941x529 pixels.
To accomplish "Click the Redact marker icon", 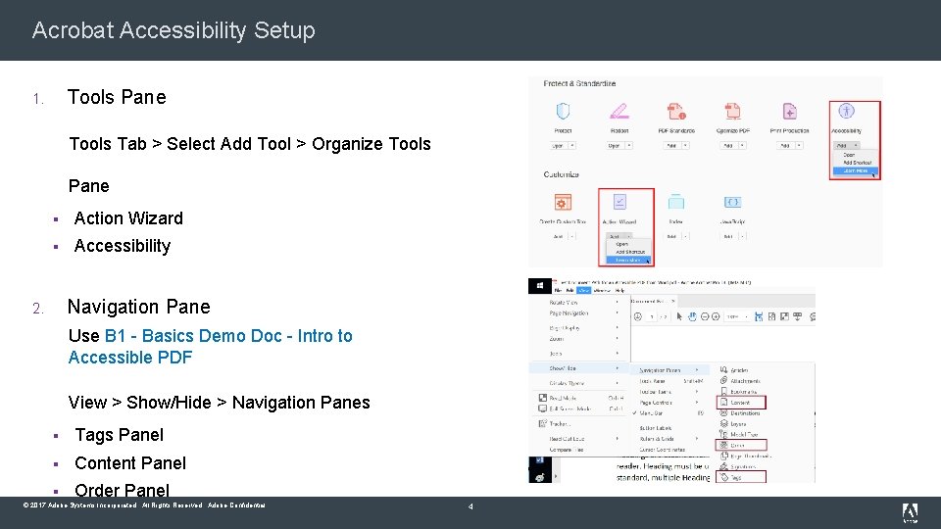I will [619, 111].
